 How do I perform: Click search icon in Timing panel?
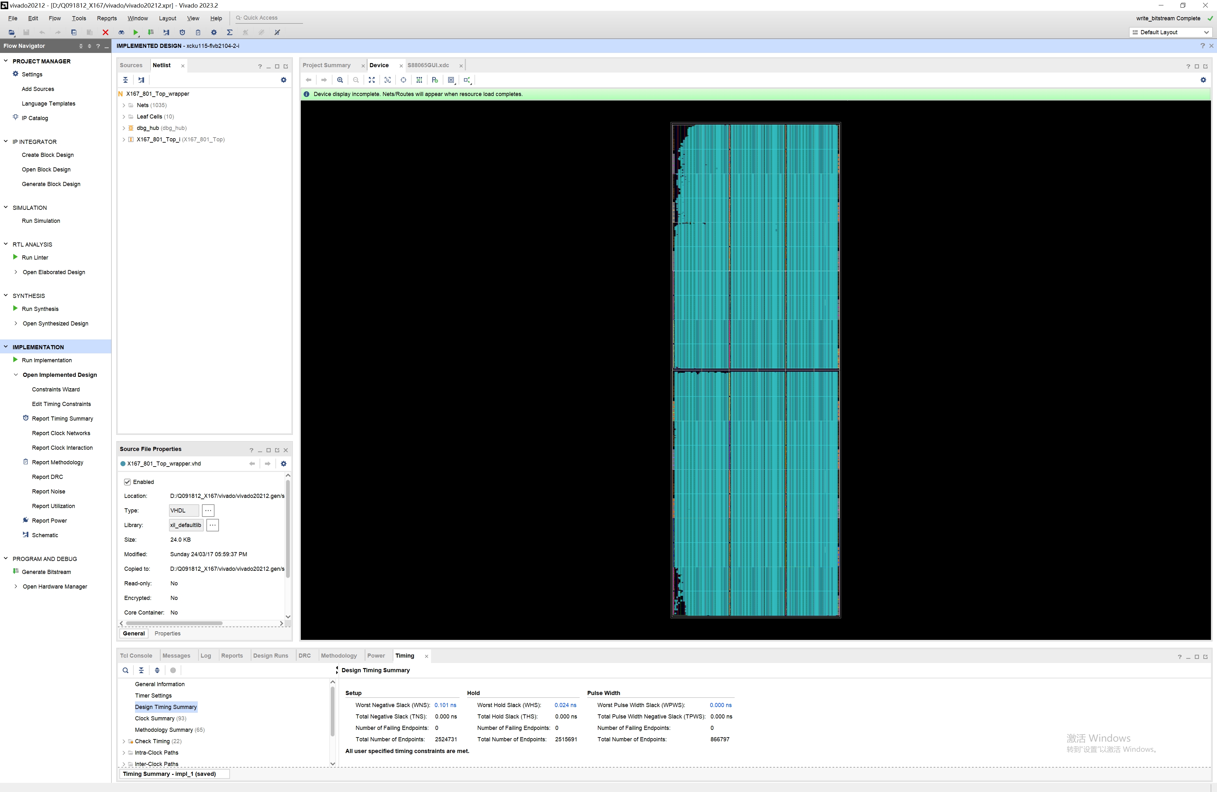click(x=125, y=670)
